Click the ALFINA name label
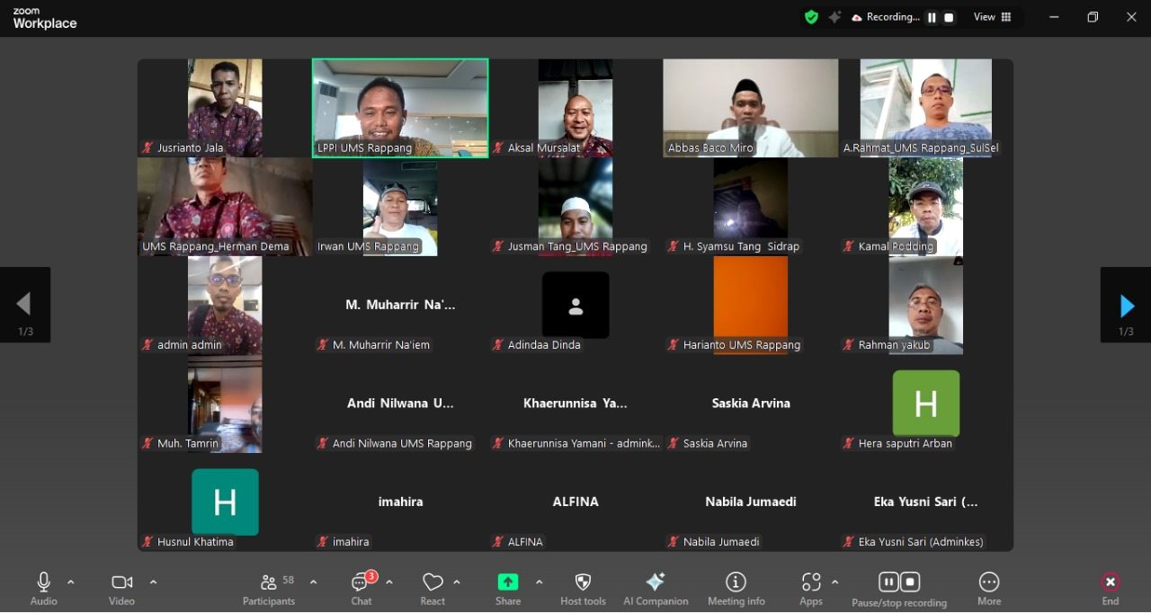The image size is (1151, 613). [x=525, y=542]
